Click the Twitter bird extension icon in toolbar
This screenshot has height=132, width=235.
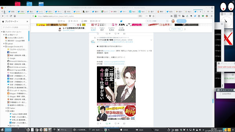[195, 16]
